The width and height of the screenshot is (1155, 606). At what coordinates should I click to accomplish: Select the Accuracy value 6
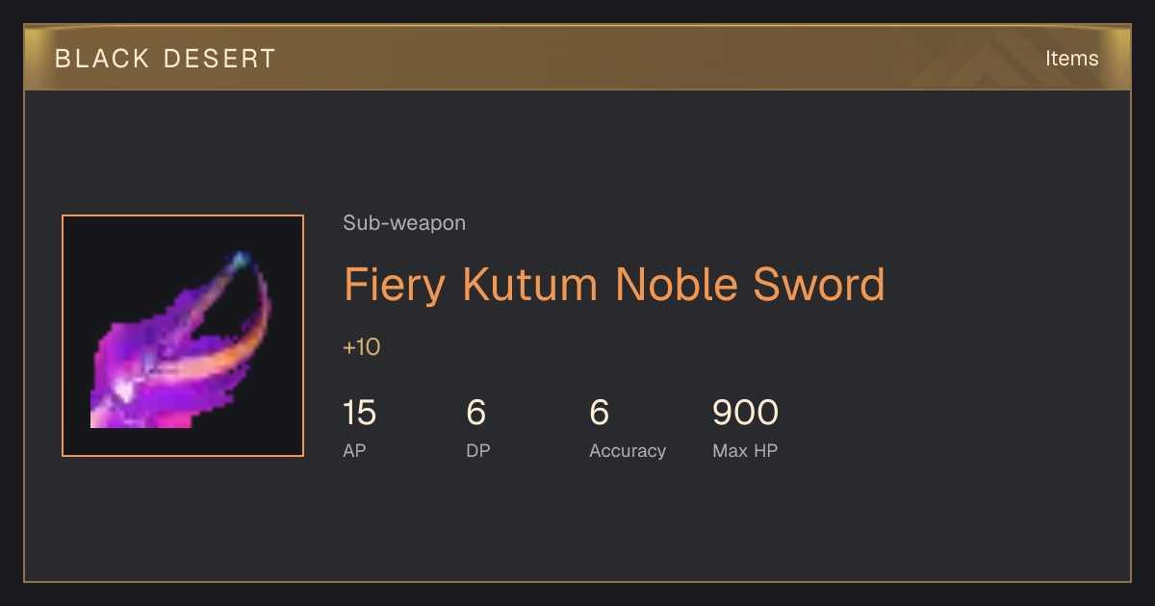point(600,413)
